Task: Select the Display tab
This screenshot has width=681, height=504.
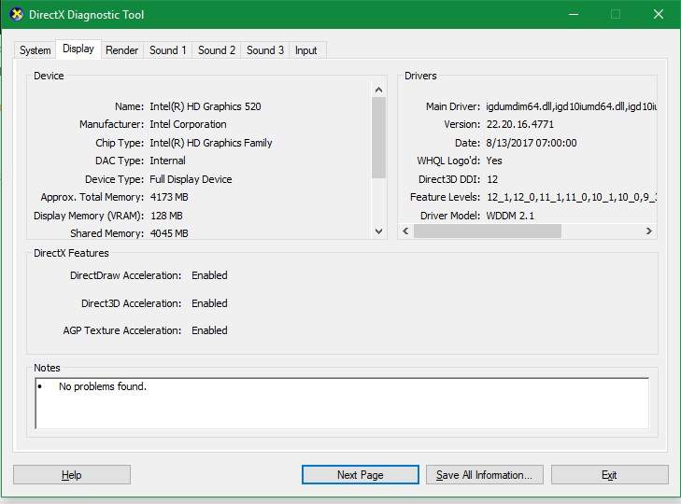Action: [78, 49]
